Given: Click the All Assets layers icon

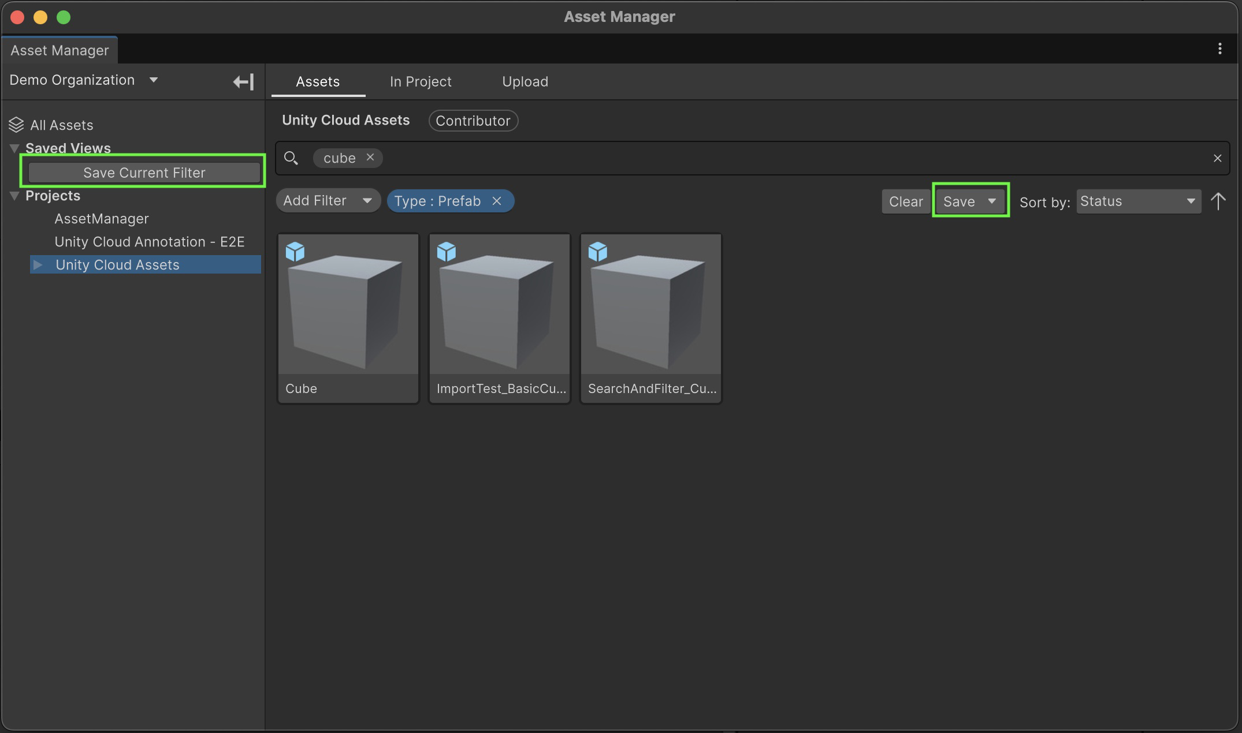Looking at the screenshot, I should (x=16, y=125).
